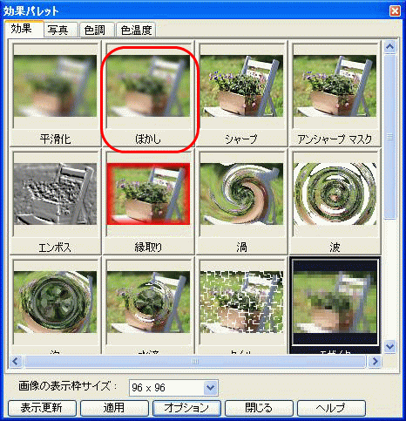
Task: Select the pixelated mosaic effect thumbnail
Action: 335,305
